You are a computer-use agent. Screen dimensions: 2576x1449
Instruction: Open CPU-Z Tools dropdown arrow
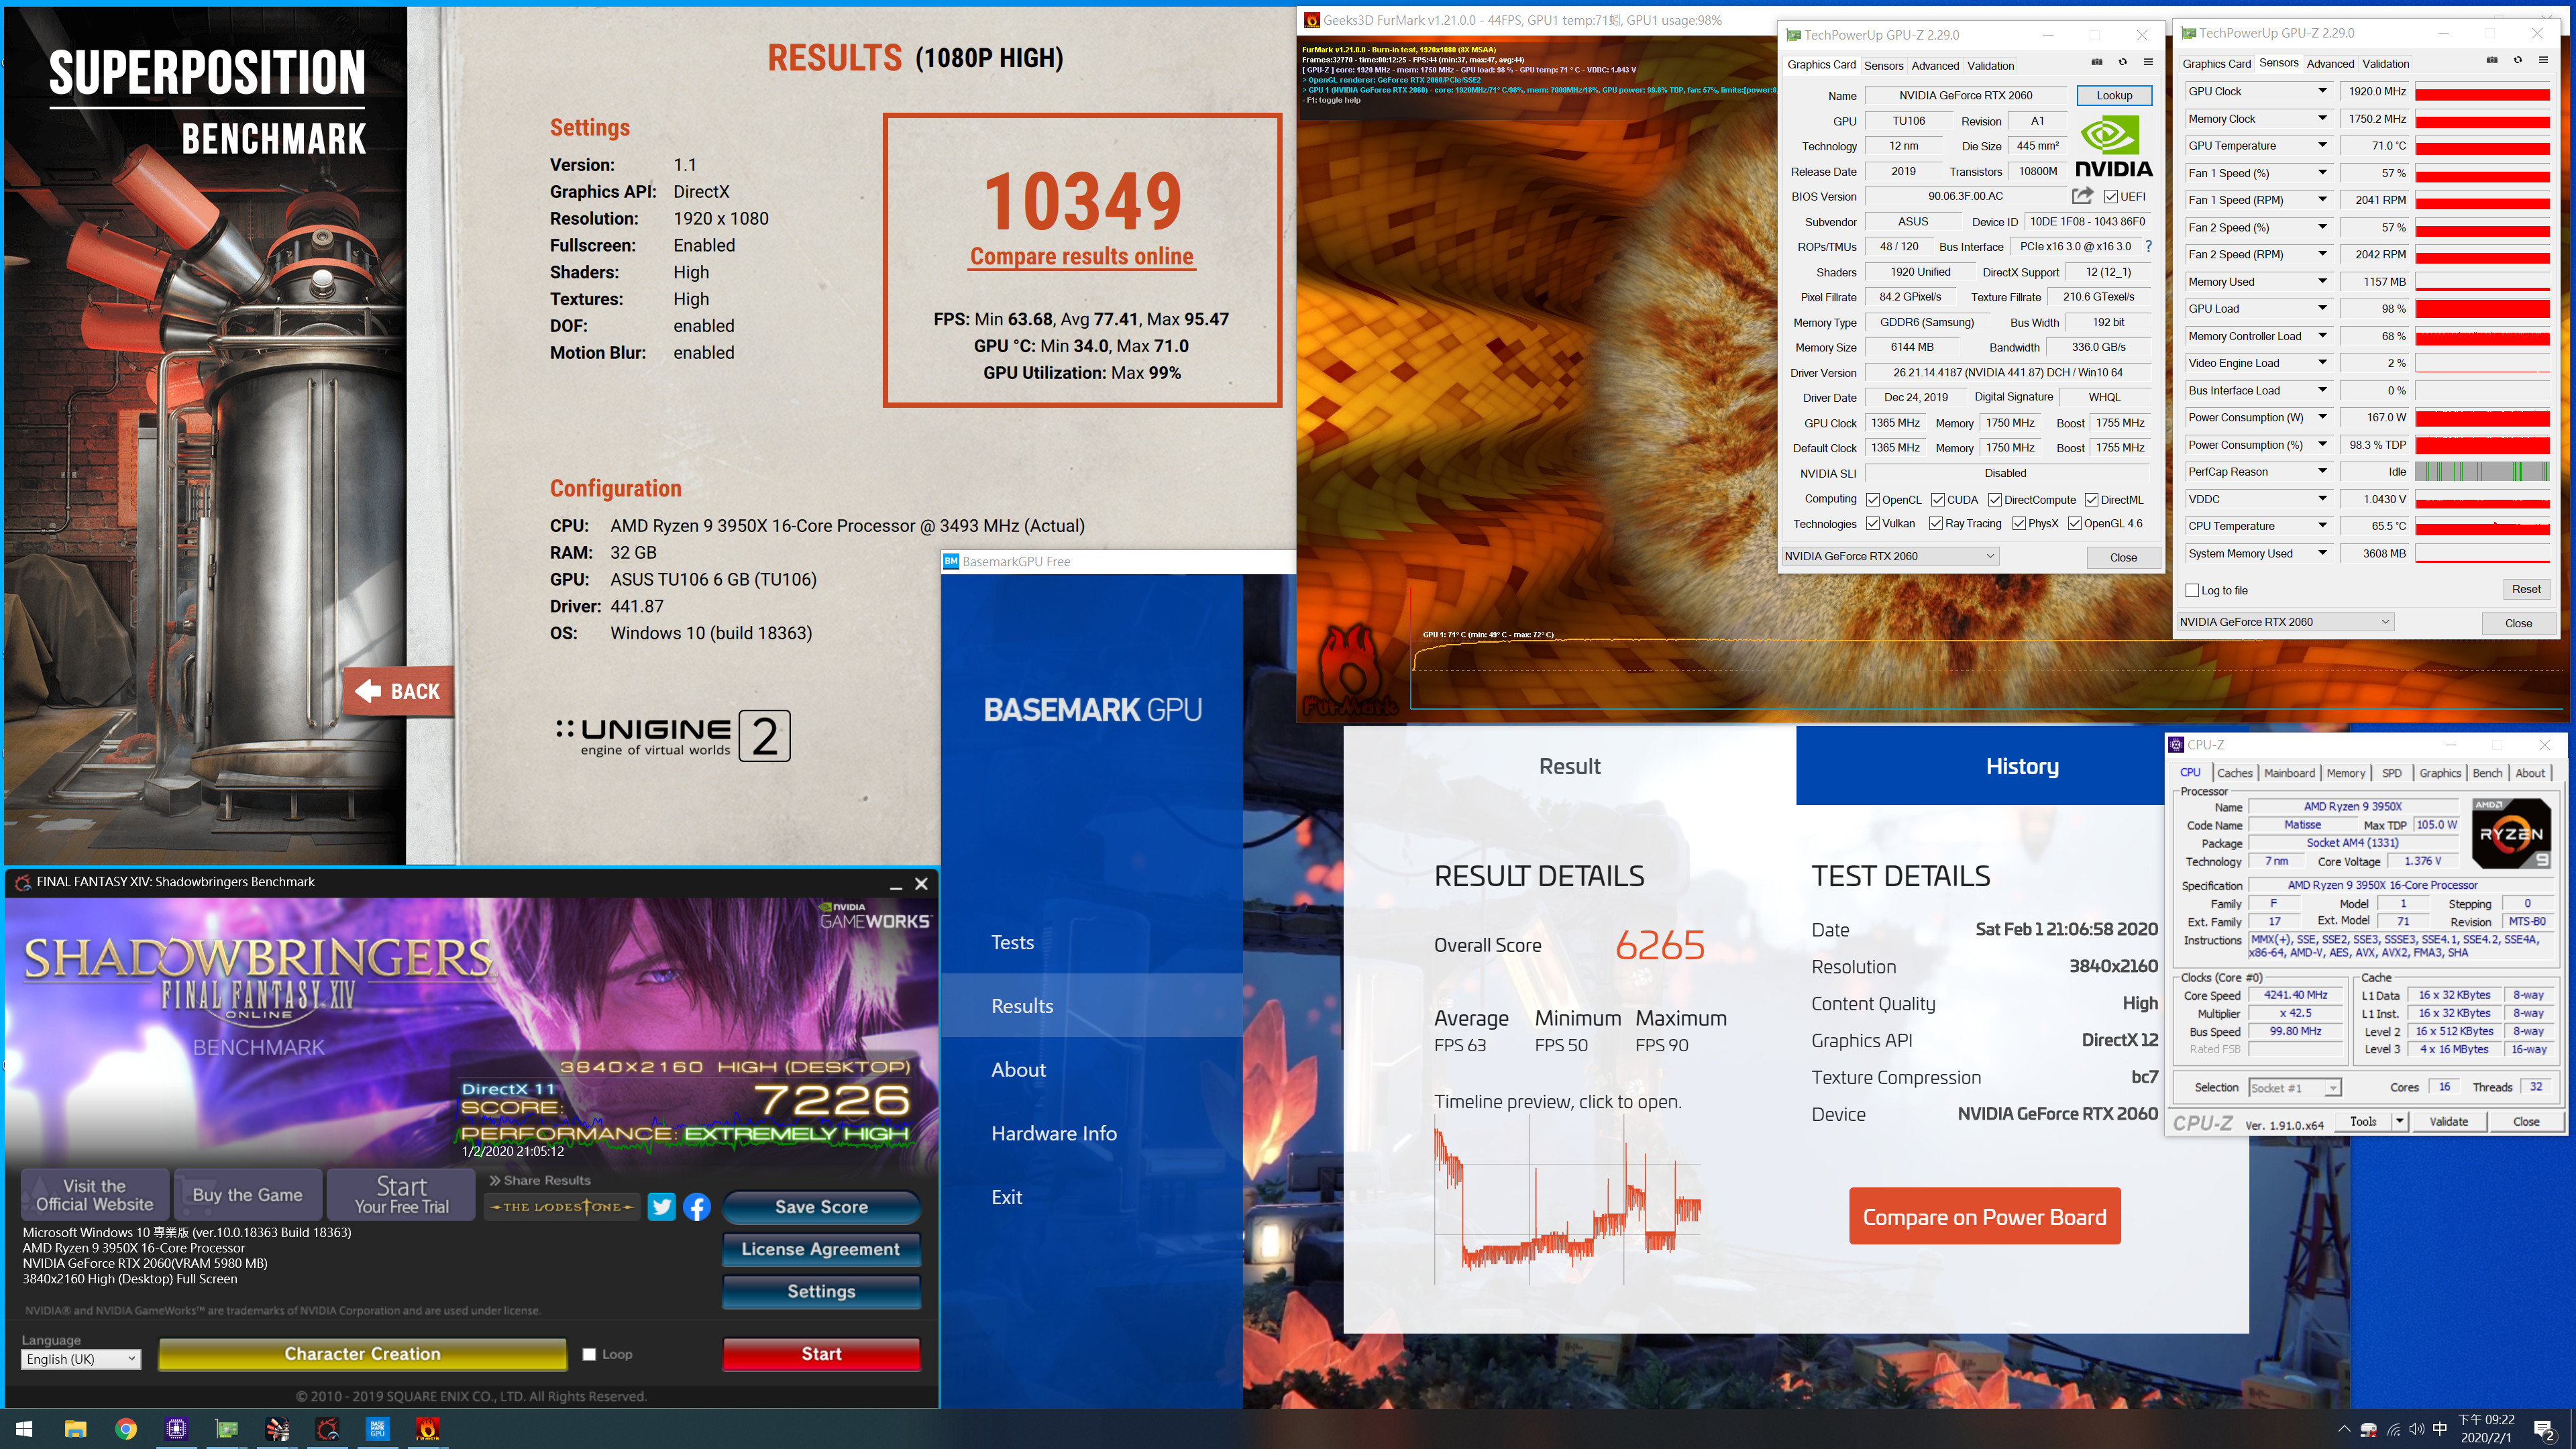tap(2399, 1121)
